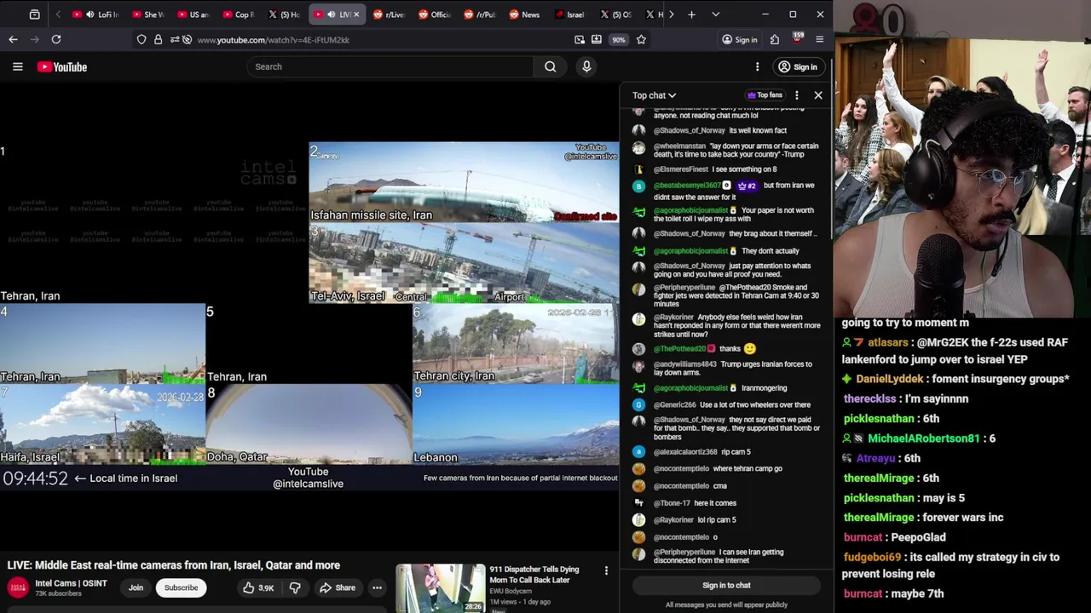The width and height of the screenshot is (1091, 613).
Task: Go back to previous page in browser
Action: 13,39
